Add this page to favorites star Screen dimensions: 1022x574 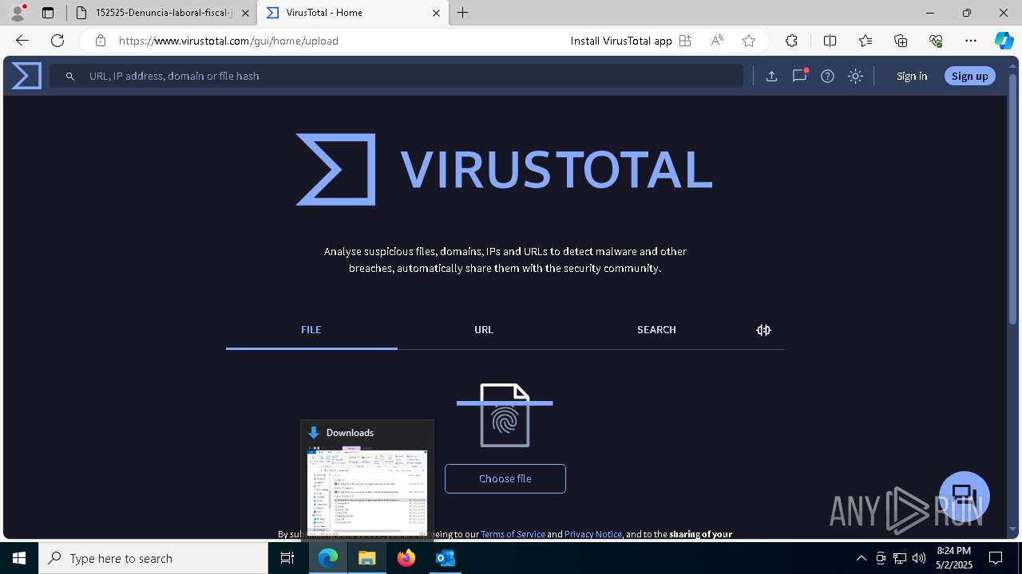click(749, 41)
